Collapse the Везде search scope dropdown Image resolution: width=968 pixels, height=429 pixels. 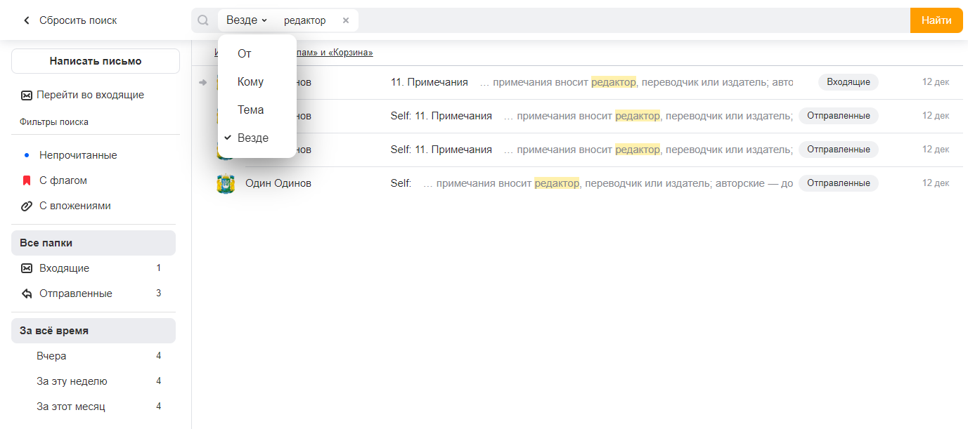coord(246,20)
